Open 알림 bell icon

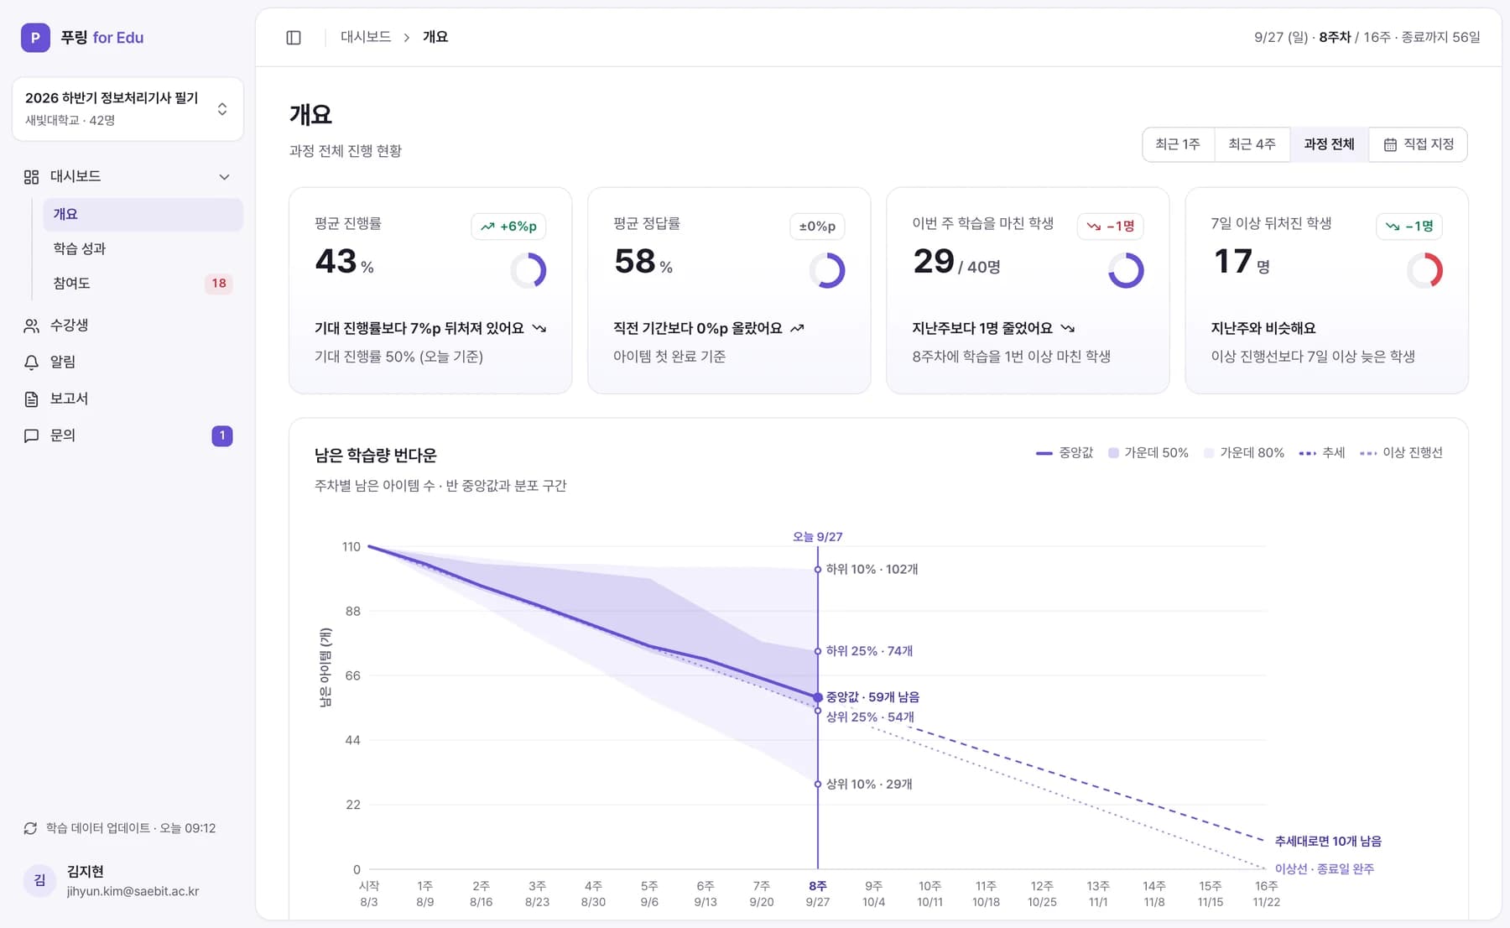[x=31, y=362]
